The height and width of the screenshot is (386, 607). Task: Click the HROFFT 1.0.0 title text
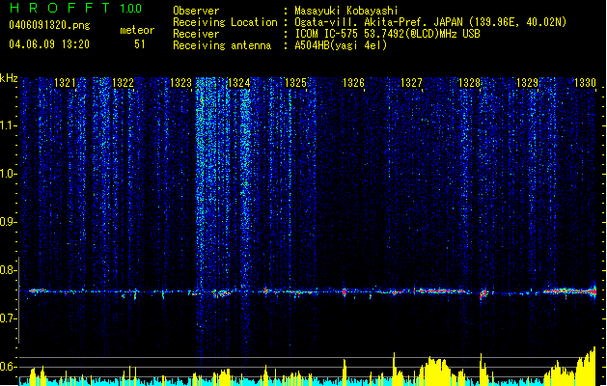coord(76,8)
